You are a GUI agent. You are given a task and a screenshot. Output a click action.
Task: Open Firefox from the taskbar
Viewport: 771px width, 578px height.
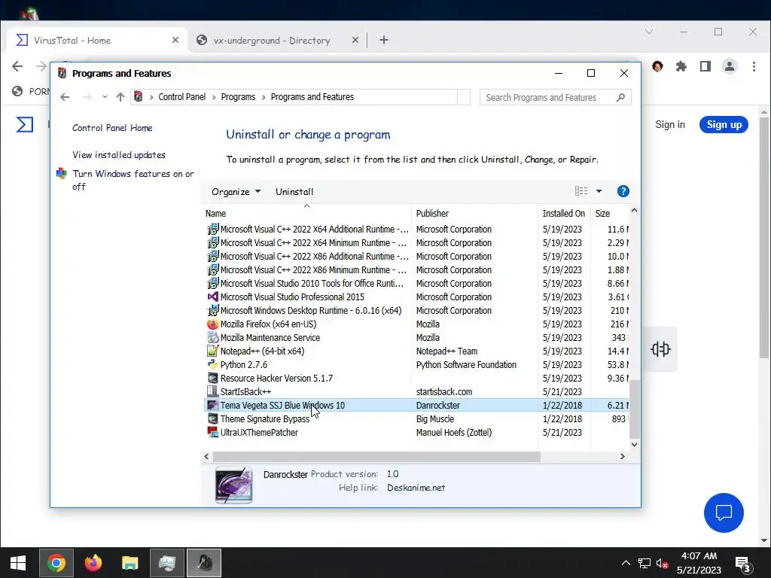[93, 563]
